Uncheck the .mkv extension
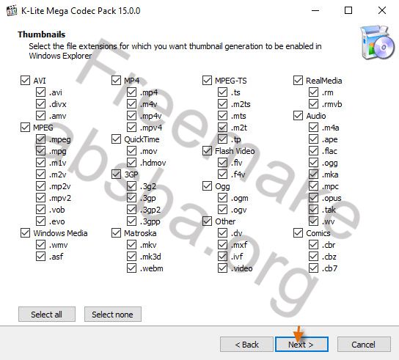Screen dimensions: 399x360 coord(131,244)
